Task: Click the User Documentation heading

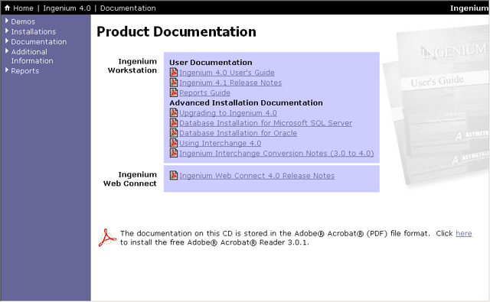Action: 211,63
